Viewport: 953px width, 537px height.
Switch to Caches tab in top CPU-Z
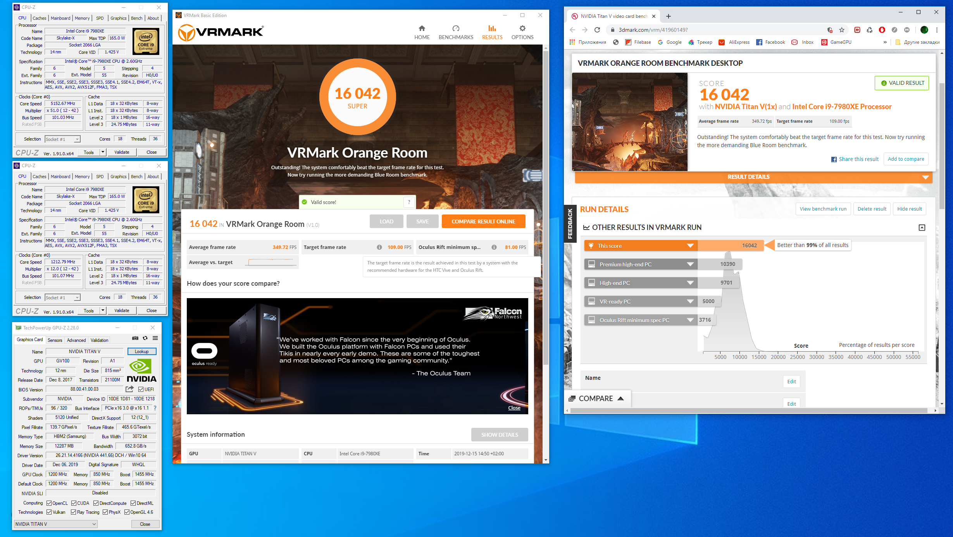coord(39,18)
